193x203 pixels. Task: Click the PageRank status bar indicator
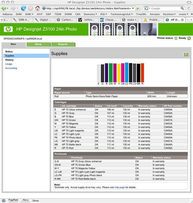pos(13,200)
